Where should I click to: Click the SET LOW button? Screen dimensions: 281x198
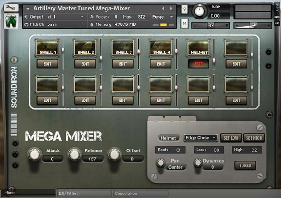[x=231, y=138]
